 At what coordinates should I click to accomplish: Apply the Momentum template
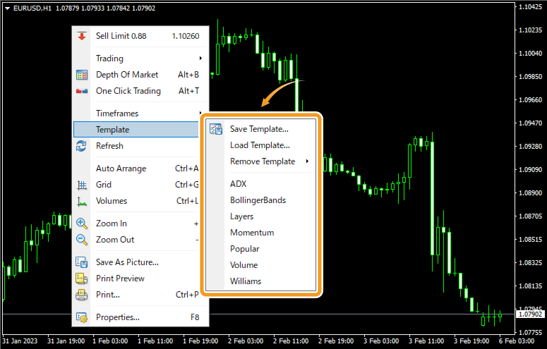coord(261,233)
